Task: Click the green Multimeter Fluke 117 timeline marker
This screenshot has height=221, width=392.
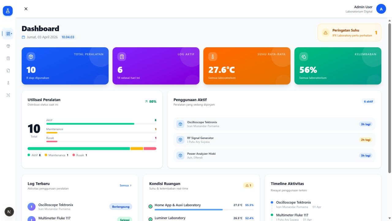Action: (x=272, y=215)
